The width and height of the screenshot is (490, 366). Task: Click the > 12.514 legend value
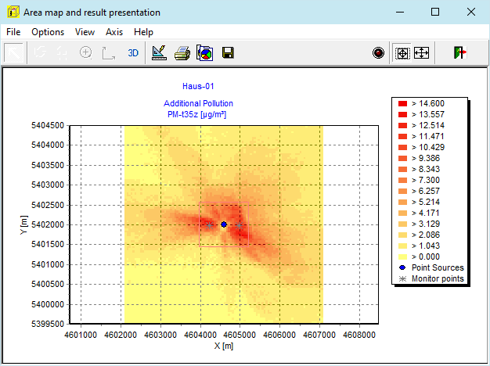tap(428, 126)
